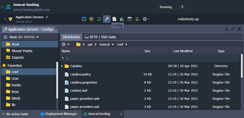Image resolution: width=244 pixels, height=118 pixels.
Task: Restart nodes with the green circular arrow
Action: 99,19
